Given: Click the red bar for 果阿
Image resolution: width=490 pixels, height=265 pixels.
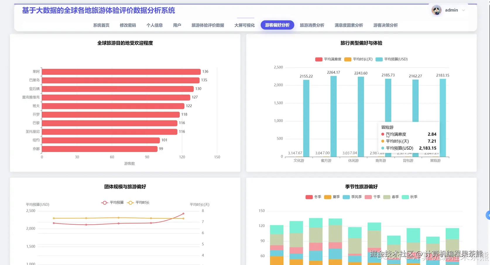Looking at the screenshot, I should tap(121, 72).
